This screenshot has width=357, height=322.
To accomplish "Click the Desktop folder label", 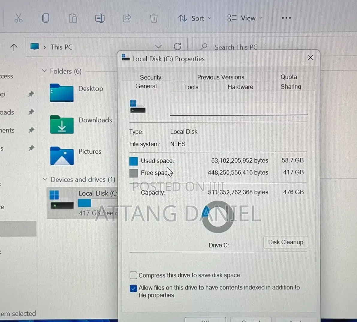I will (91, 89).
